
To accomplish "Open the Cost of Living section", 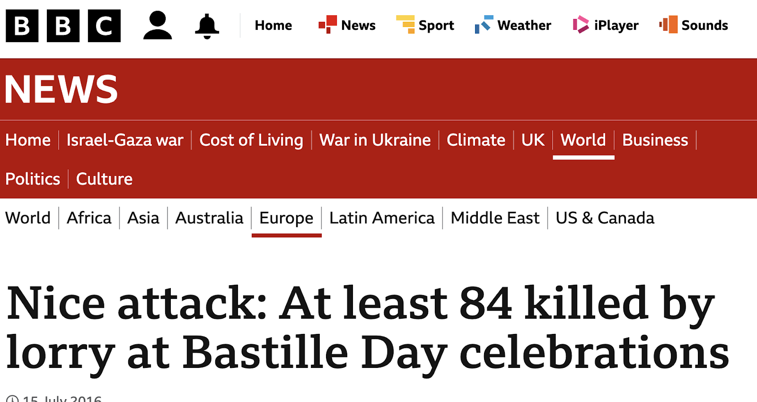I will (x=251, y=140).
